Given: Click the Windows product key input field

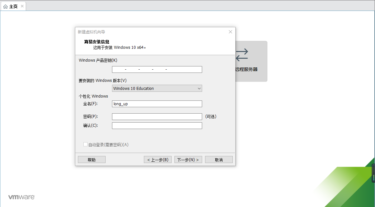Looking at the screenshot, I should tap(157, 69).
